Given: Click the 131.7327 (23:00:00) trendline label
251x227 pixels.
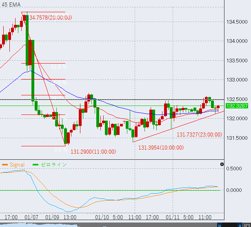Looking at the screenshot, I should [199, 134].
